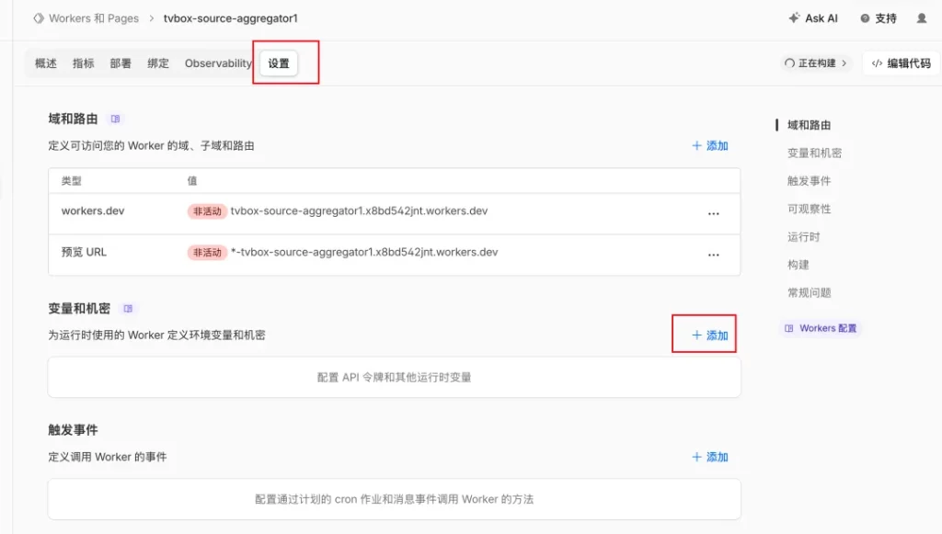942x534 pixels.
Task: Switch to the 绑定 tab
Action: [158, 63]
